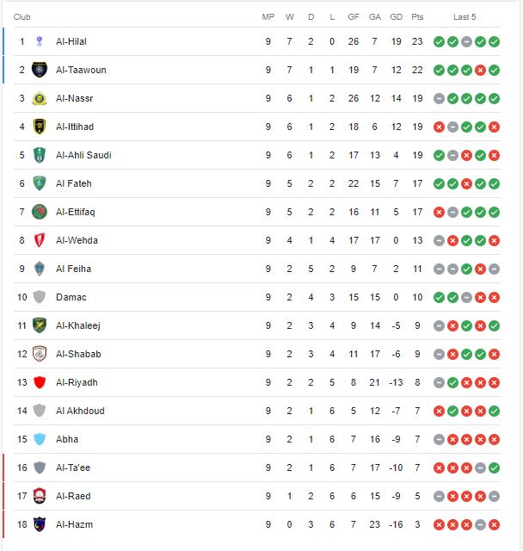Image resolution: width=523 pixels, height=551 pixels.
Task: Click the Al-Wehda red club logo
Action: click(x=39, y=240)
